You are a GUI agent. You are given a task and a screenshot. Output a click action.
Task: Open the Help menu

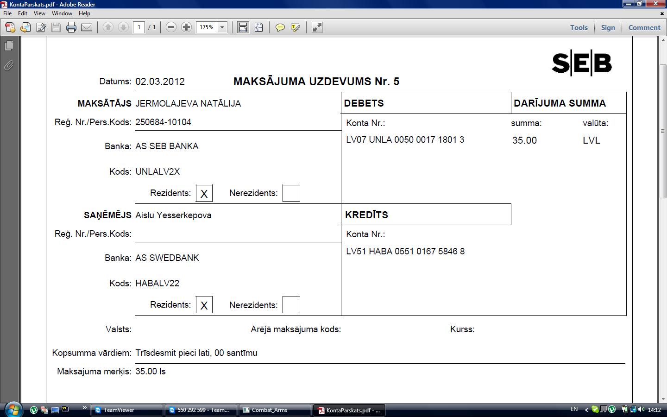click(x=84, y=13)
